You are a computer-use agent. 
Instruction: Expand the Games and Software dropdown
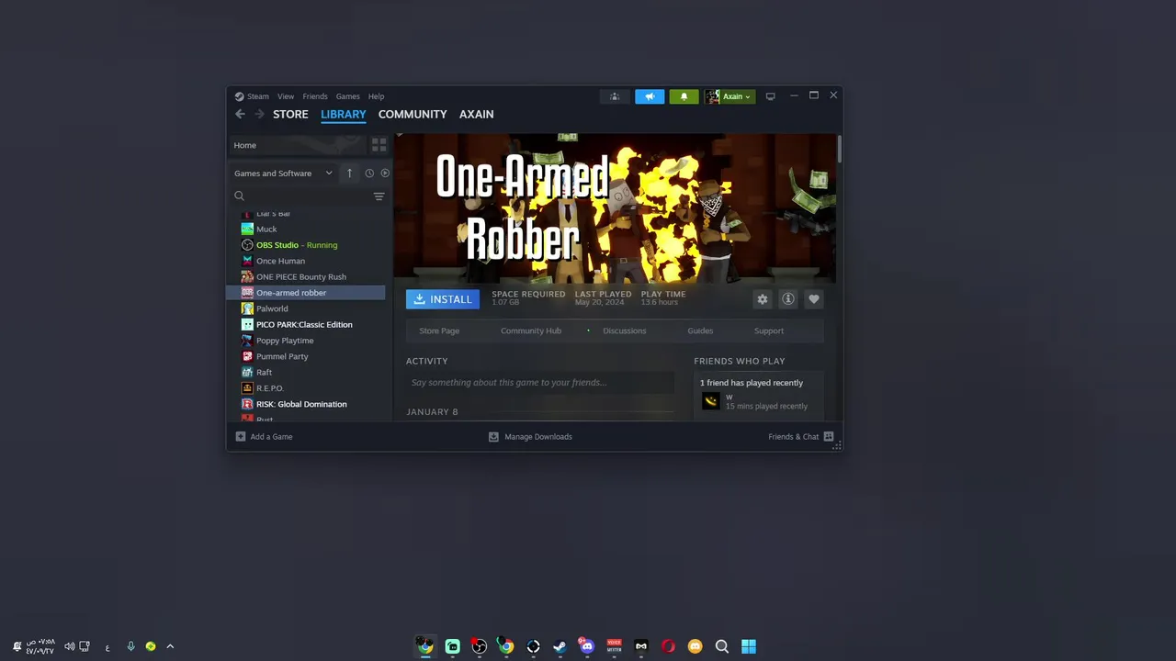pyautogui.click(x=283, y=173)
